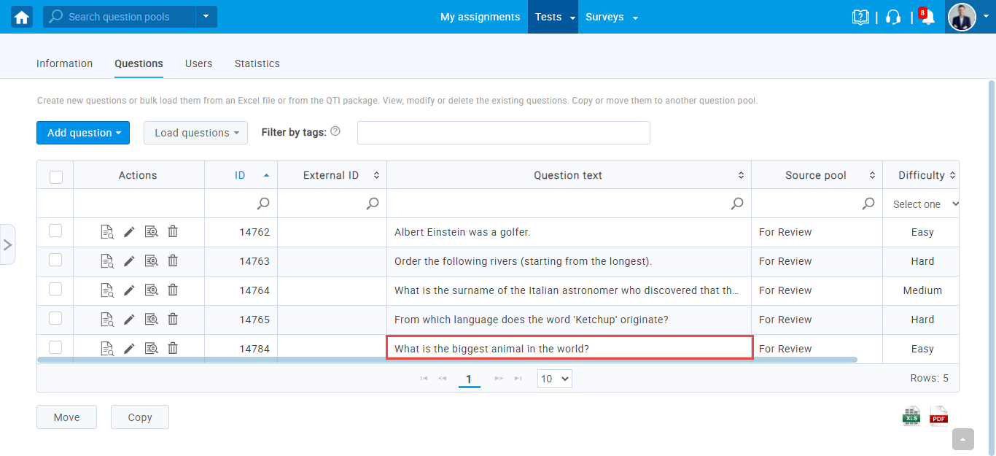Delete question 14764 using trash icon
The height and width of the screenshot is (456, 996).
coord(173,290)
